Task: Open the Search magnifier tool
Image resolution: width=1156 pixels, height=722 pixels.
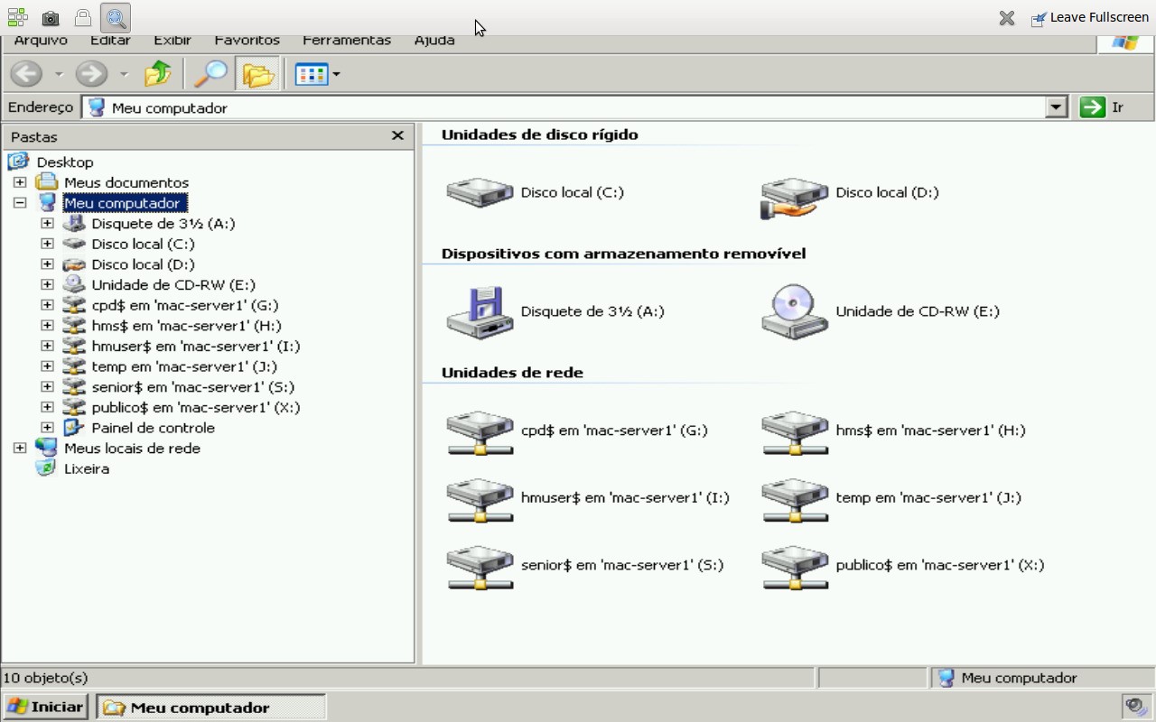Action: 210,74
